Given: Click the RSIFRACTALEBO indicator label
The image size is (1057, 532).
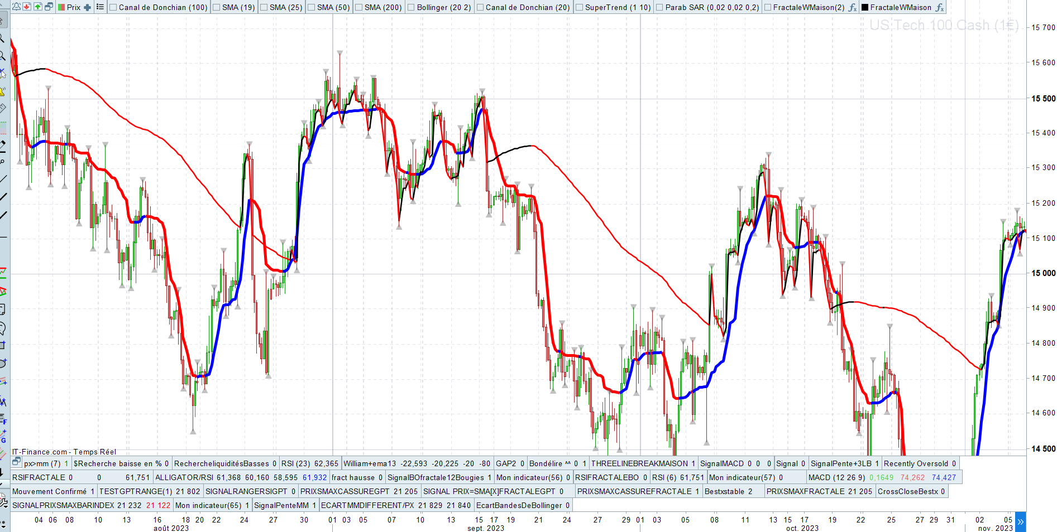Looking at the screenshot, I should [x=607, y=477].
